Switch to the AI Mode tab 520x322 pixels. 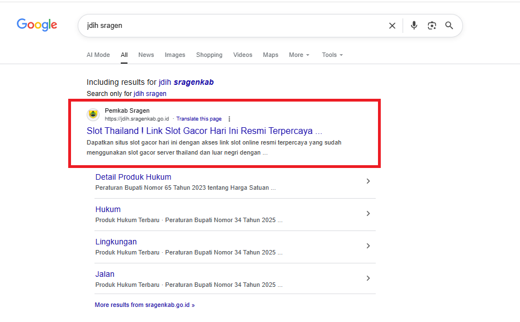point(98,55)
